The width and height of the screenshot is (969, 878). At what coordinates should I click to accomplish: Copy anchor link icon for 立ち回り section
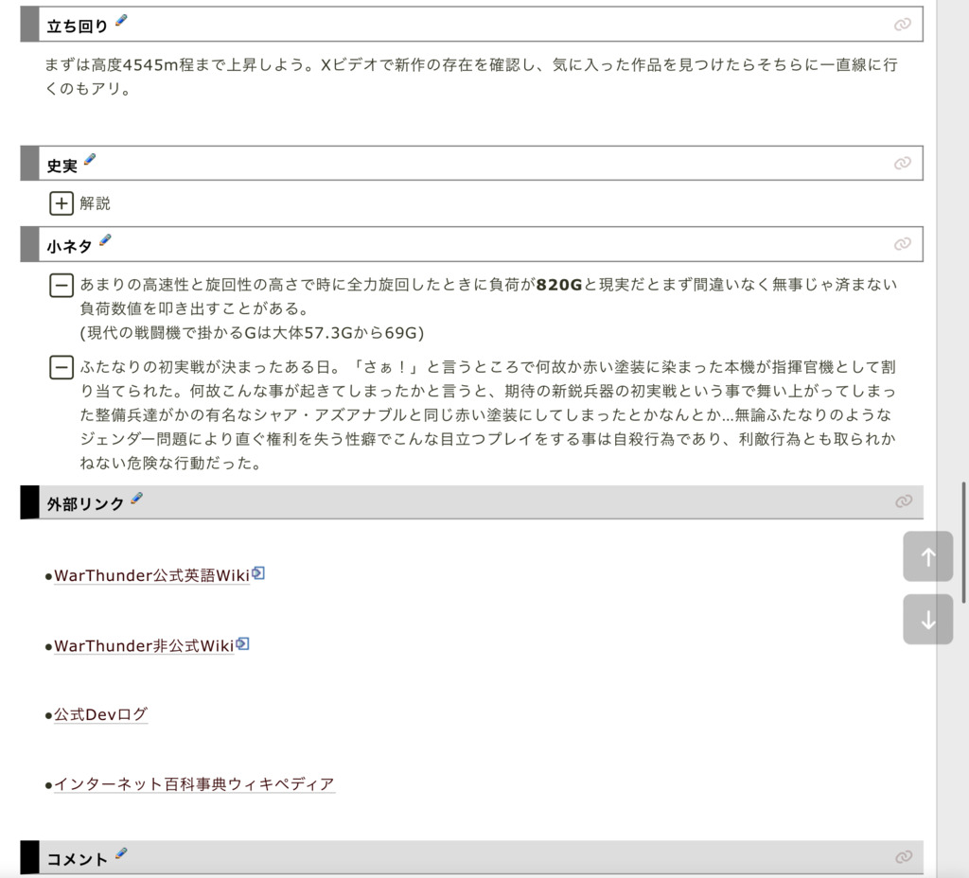pos(902,25)
